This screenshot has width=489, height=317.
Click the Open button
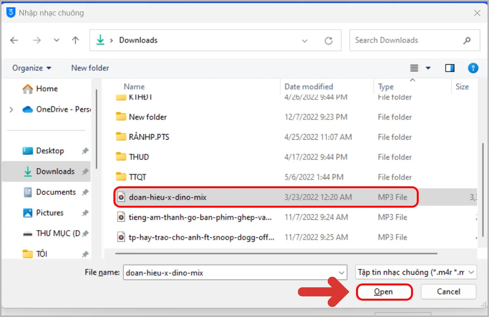pos(384,292)
